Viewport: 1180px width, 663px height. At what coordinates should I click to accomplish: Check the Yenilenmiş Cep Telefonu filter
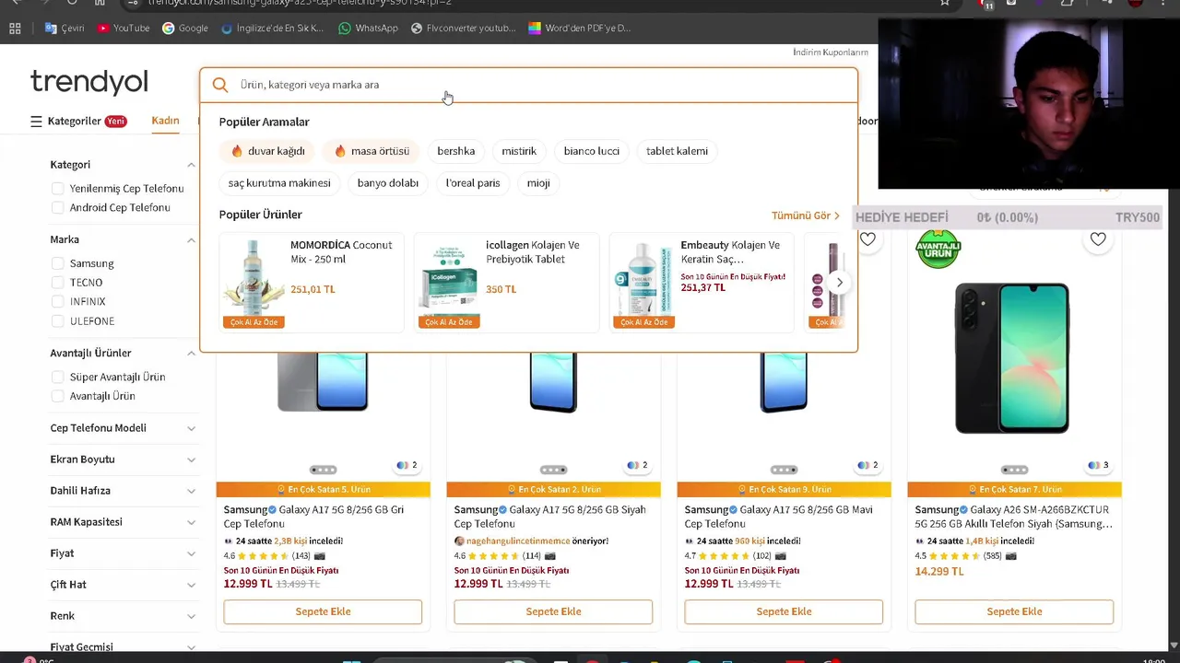[x=58, y=189]
